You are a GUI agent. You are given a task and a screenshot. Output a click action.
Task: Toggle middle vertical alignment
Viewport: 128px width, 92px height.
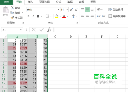[87, 9]
